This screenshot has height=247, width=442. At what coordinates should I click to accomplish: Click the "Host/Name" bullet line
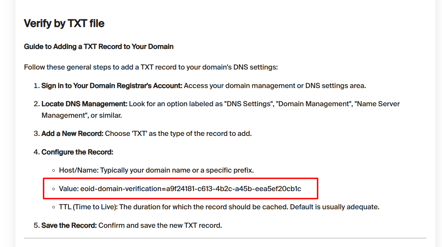point(156,170)
